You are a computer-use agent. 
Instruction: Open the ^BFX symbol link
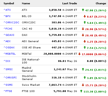7,16
